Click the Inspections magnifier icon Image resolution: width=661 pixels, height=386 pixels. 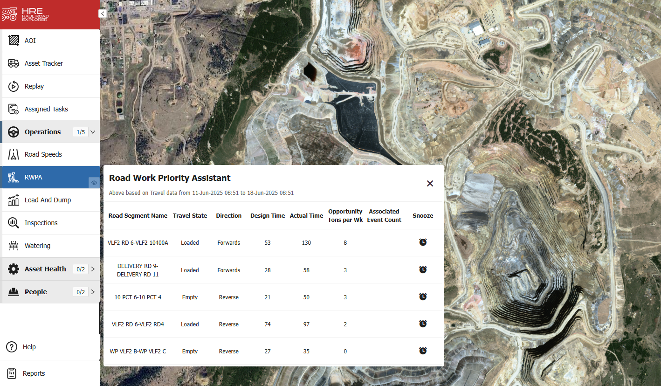point(14,223)
